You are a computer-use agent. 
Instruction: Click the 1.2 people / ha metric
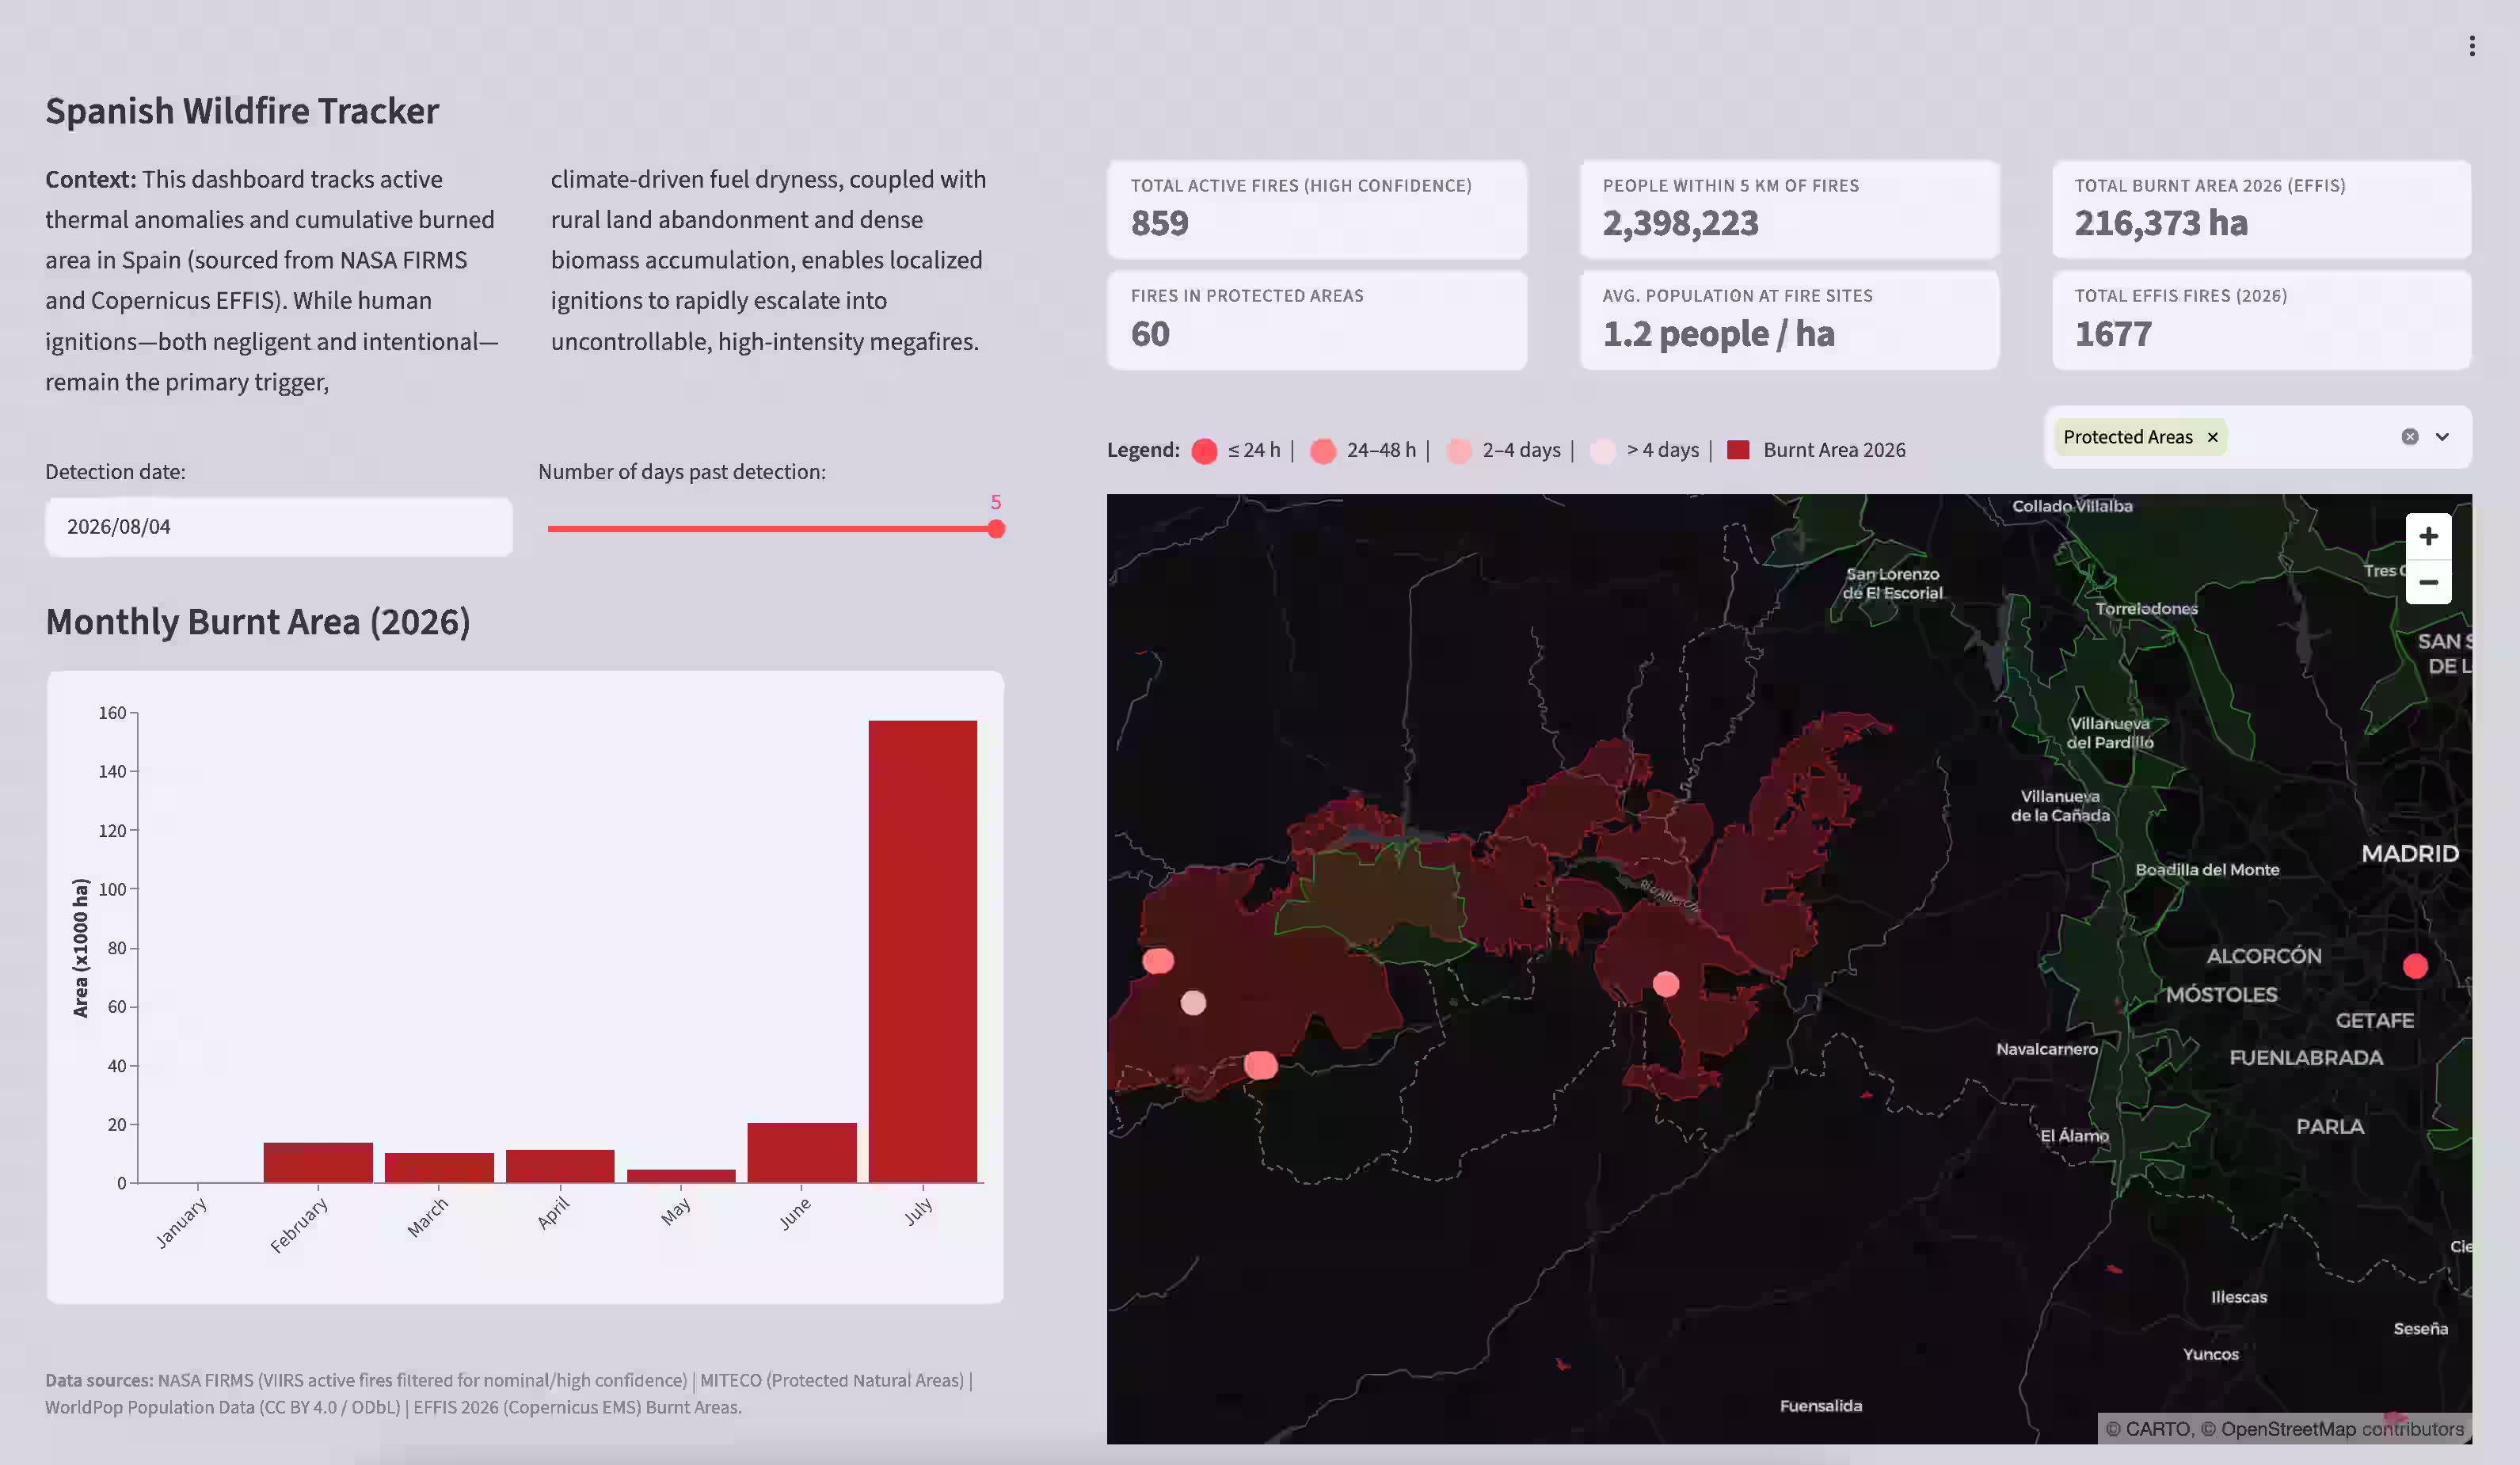click(x=1718, y=334)
